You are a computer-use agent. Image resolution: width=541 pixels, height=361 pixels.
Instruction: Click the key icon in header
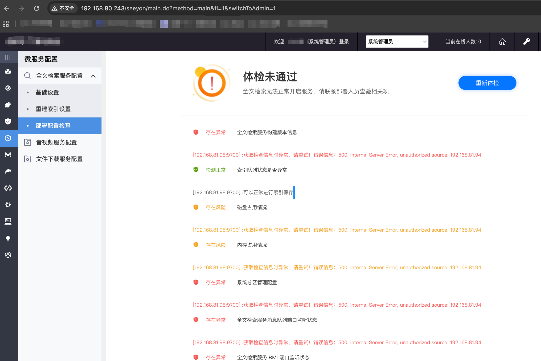click(x=527, y=42)
